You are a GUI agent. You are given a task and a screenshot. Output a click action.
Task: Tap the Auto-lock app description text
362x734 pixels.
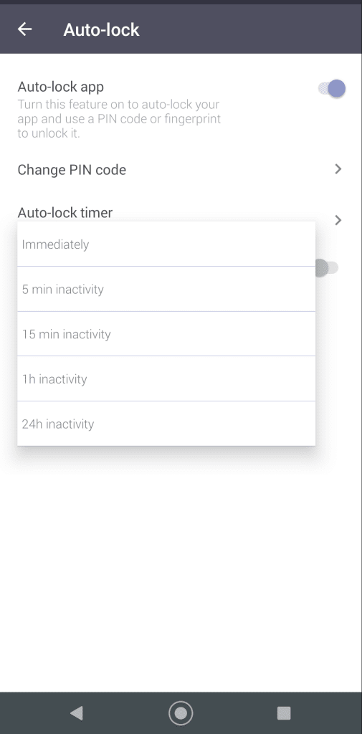point(119,119)
